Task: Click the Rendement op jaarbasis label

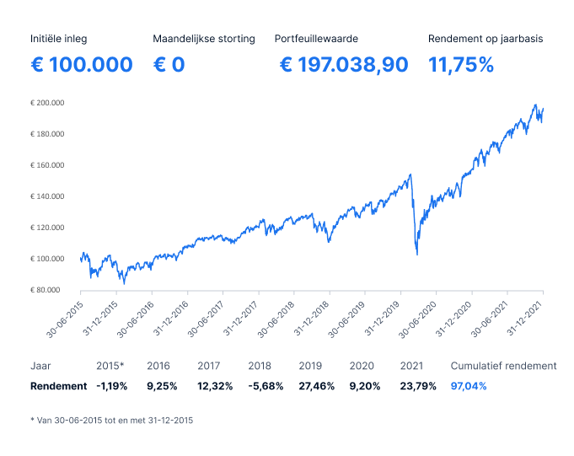Action: tap(485, 39)
